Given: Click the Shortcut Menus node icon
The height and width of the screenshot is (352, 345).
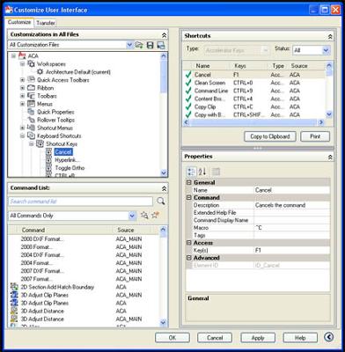Looking at the screenshot, I should 31,128.
